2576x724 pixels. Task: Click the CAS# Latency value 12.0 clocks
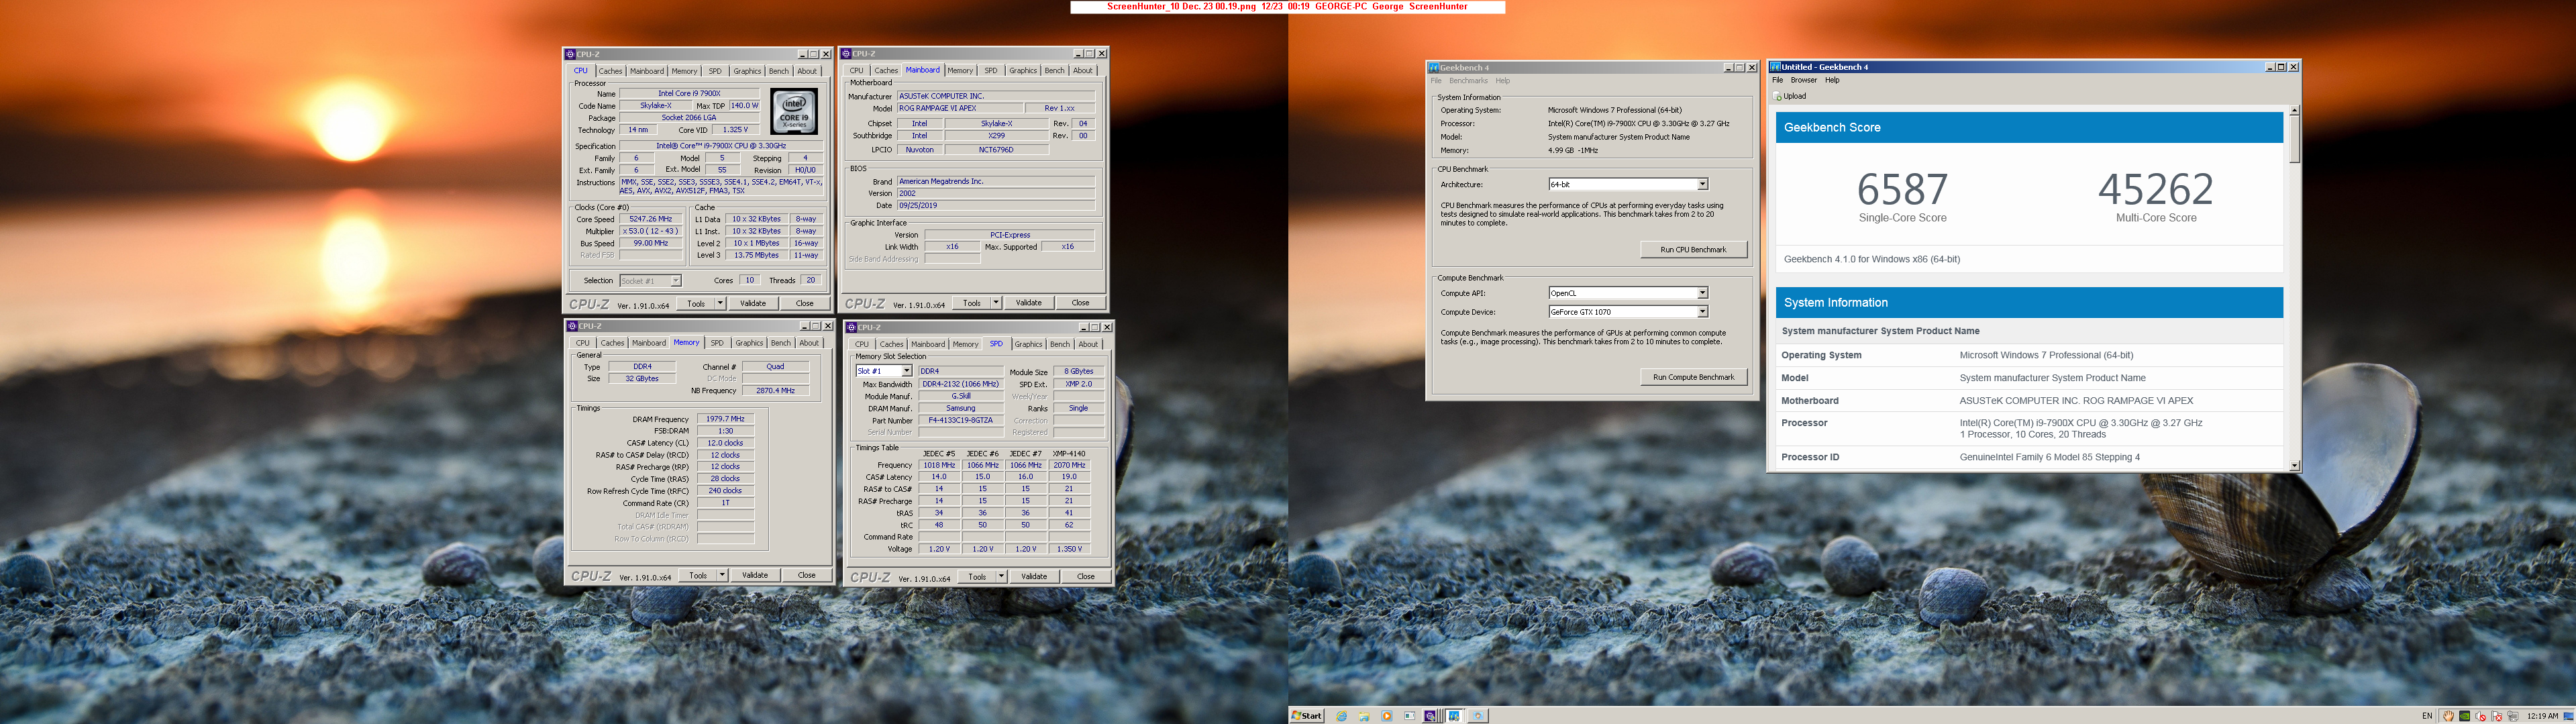coord(725,443)
